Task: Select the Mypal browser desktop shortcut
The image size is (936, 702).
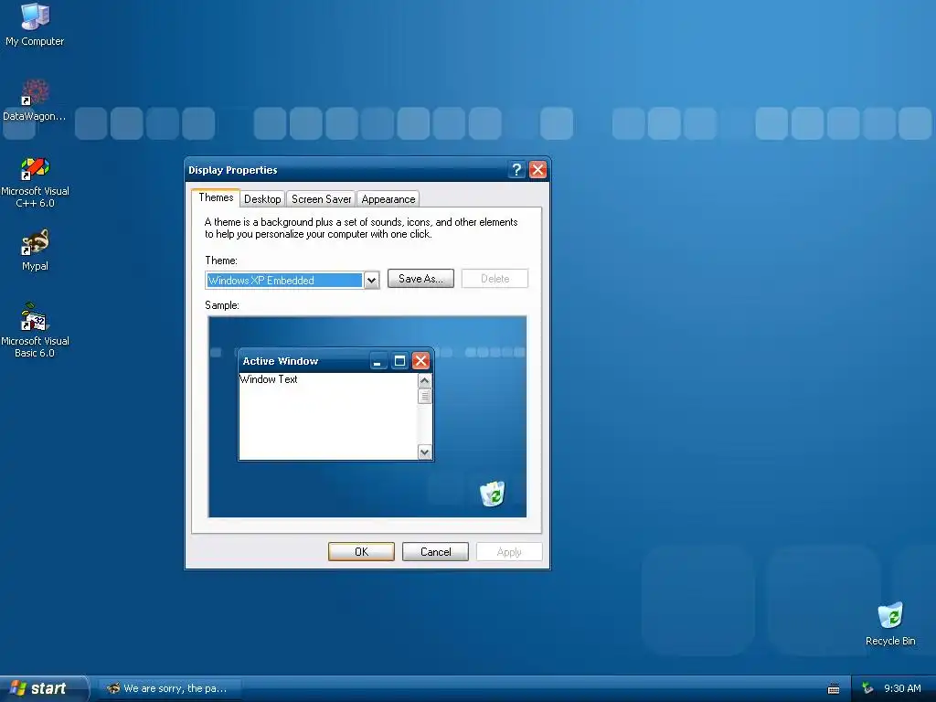Action: click(35, 250)
